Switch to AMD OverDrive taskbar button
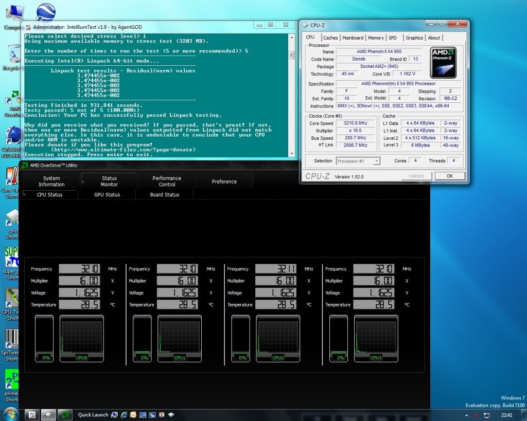The image size is (527, 421). pos(65,415)
